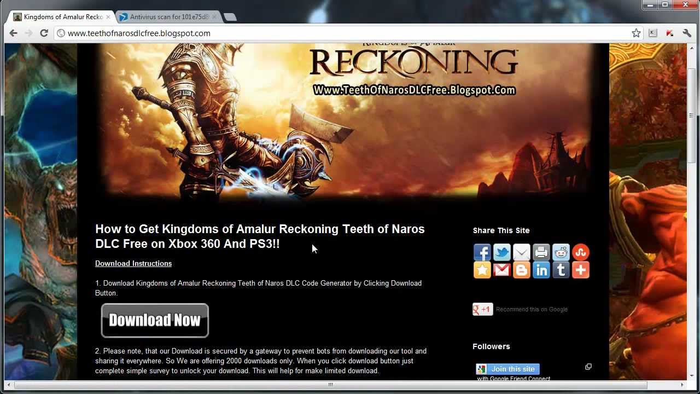This screenshot has width=700, height=394.
Task: Go back in browser history
Action: coord(13,33)
